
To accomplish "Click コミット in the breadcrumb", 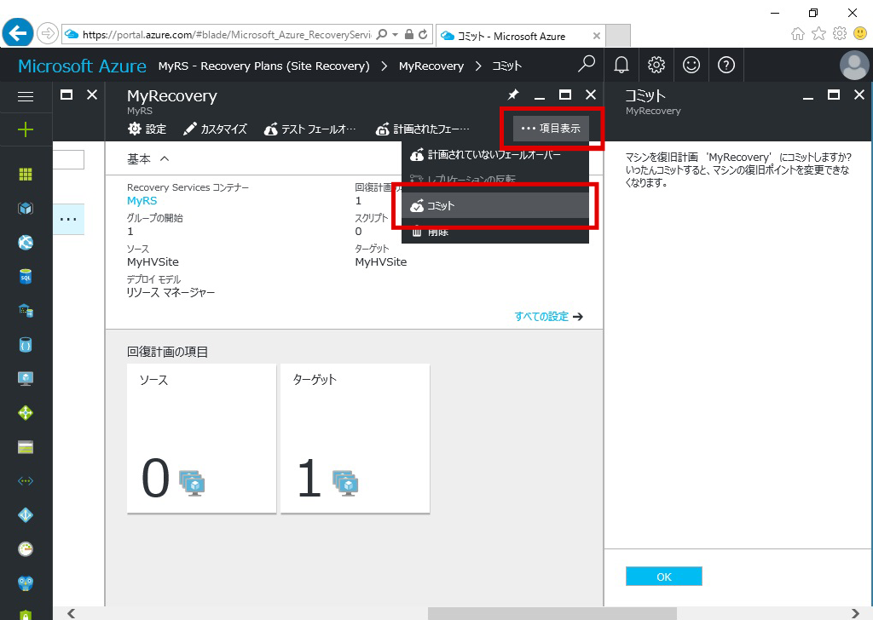I will click(x=506, y=66).
